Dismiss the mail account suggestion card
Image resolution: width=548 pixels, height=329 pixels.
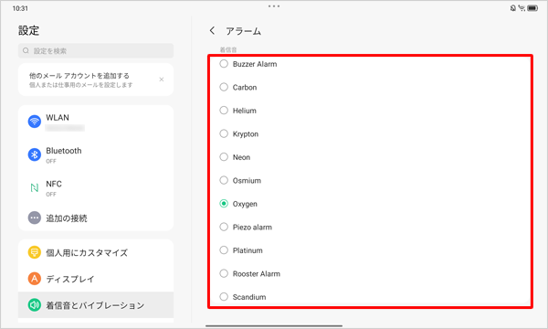point(162,80)
